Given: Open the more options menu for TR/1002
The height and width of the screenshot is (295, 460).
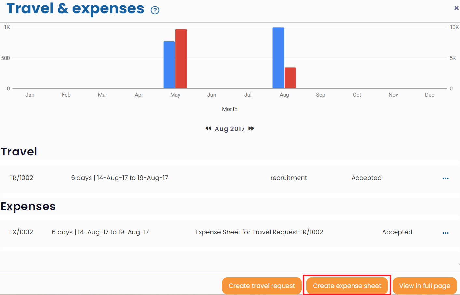Looking at the screenshot, I should (x=445, y=178).
